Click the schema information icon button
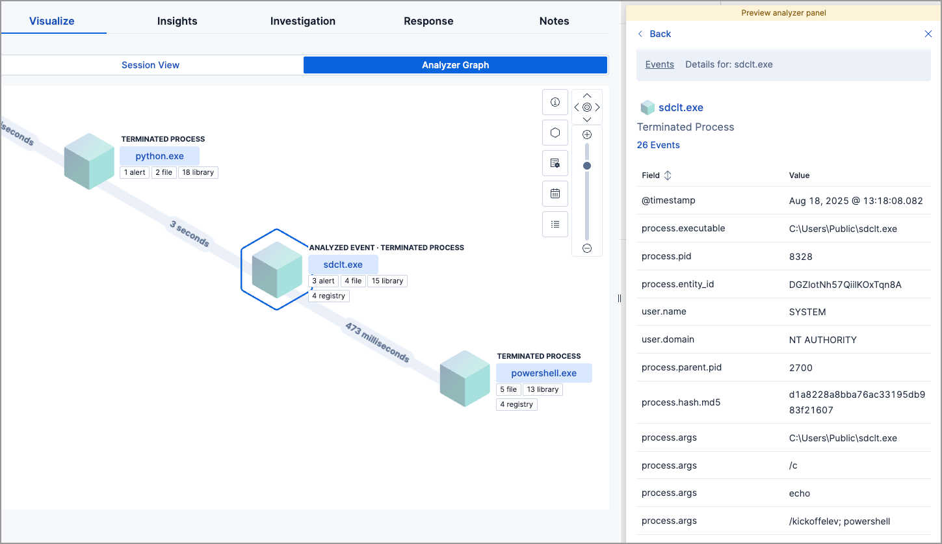This screenshot has width=942, height=544. tap(555, 102)
